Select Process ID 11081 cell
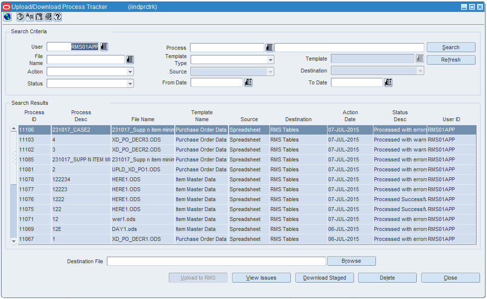Viewport: 487px width, 299px height. point(34,169)
